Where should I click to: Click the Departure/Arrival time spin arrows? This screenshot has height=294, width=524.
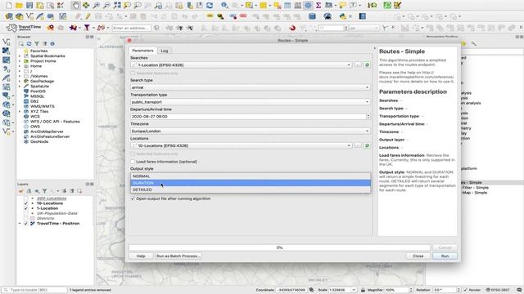[368, 117]
